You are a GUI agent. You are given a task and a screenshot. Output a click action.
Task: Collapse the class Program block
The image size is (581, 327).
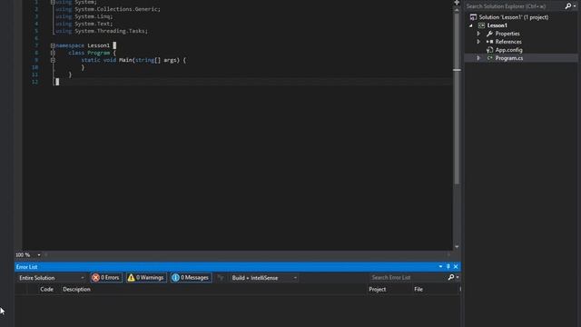53,53
